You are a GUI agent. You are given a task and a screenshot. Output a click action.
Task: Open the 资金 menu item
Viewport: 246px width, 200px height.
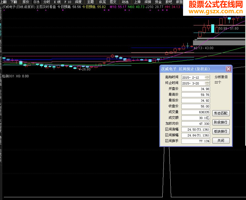pyautogui.click(x=158, y=2)
